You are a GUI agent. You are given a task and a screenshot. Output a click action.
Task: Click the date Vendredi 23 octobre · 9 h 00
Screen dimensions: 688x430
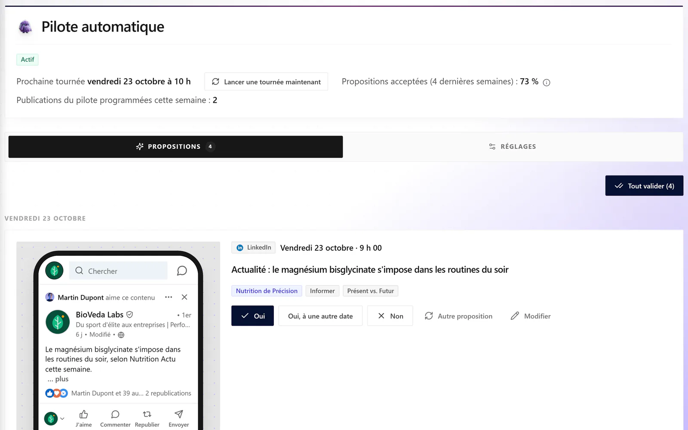click(331, 248)
